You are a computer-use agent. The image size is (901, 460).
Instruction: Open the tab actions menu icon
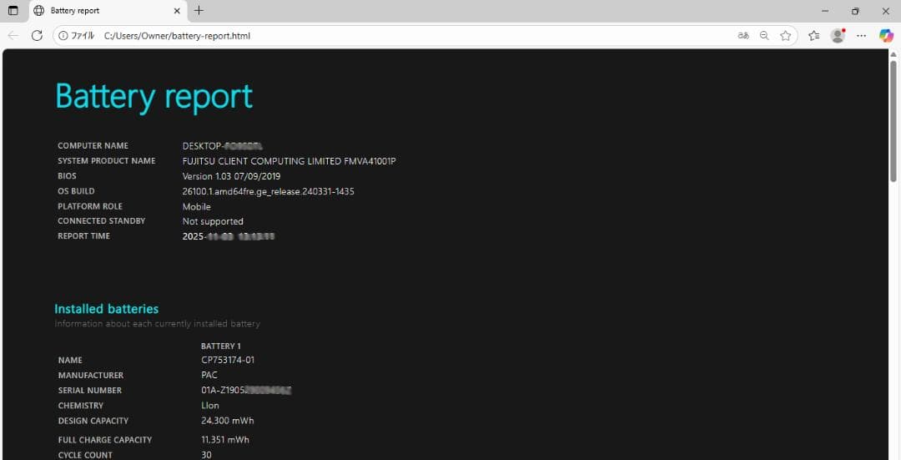coord(13,11)
